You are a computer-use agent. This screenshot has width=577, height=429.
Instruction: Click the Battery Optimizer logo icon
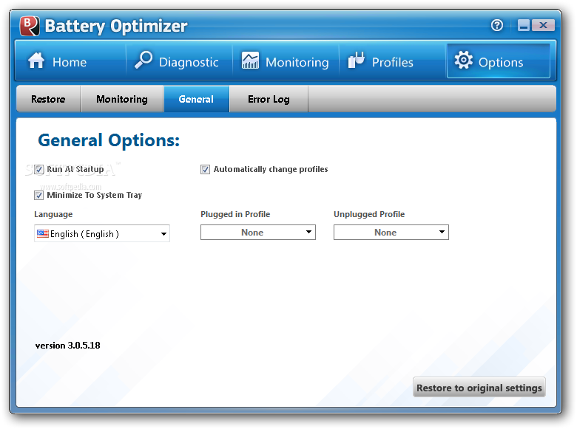[30, 26]
